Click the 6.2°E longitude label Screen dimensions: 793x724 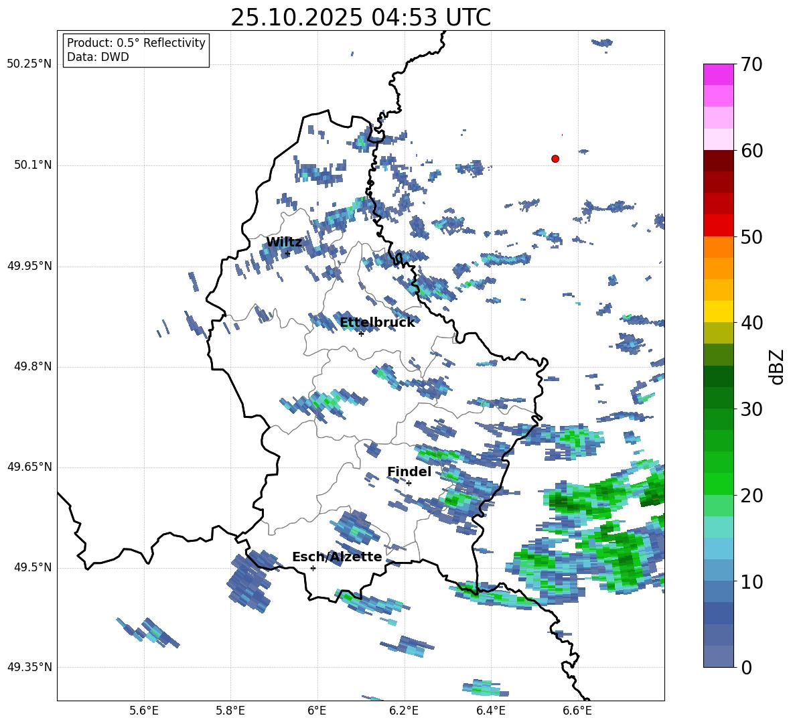(x=404, y=711)
